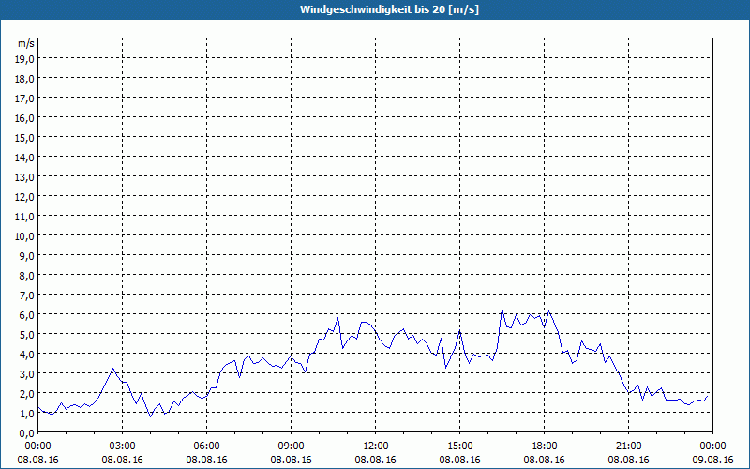Select the 10,0 y-axis label
The height and width of the screenshot is (469, 750).
coord(25,236)
